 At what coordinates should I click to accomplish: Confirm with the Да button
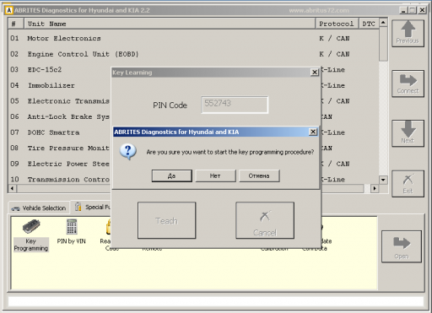[x=172, y=175]
